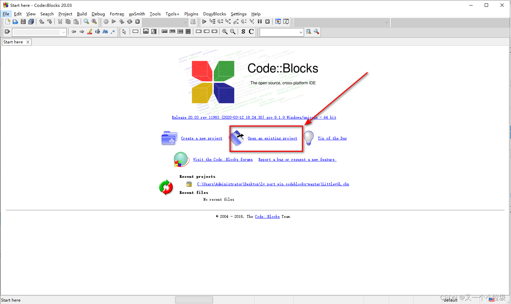Click the Save all files icon
This screenshot has width=511, height=304.
31,22
